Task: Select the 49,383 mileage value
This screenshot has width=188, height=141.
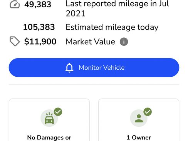Action: (38, 5)
